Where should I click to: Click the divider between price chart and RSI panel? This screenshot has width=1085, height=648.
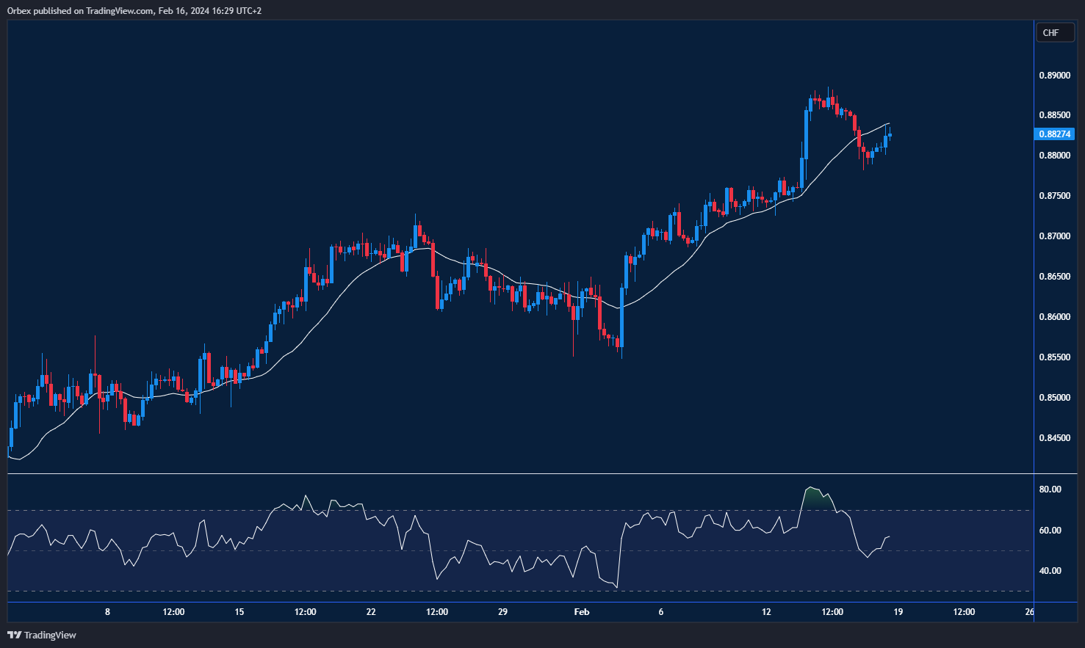click(x=514, y=472)
